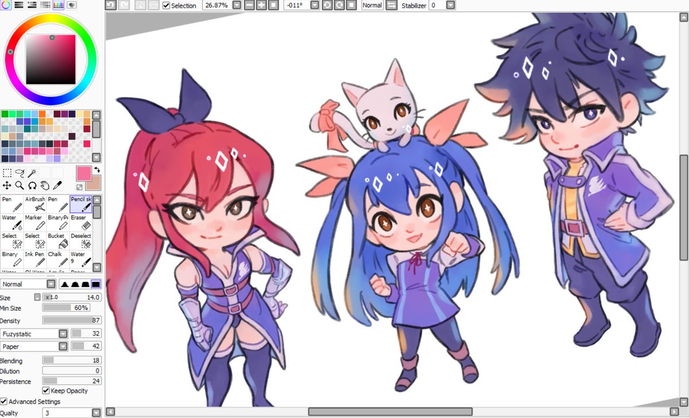Click the pink foreground color swatch
Screen dimensions: 689x418
click(84, 175)
